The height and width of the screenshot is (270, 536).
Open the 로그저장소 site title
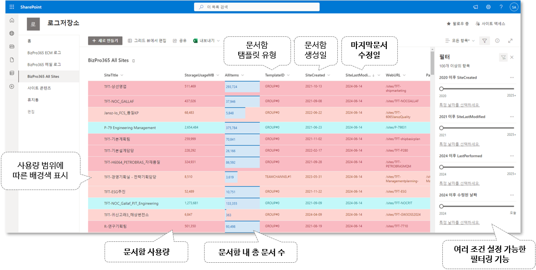click(63, 23)
